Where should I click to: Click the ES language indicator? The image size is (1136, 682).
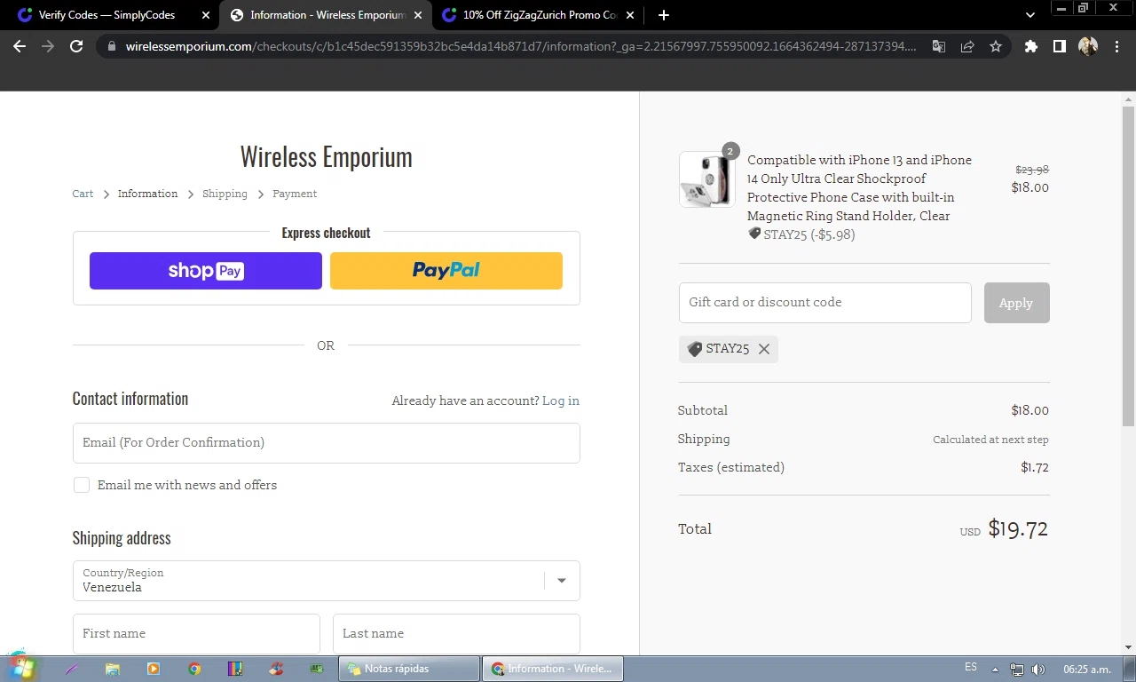click(971, 668)
